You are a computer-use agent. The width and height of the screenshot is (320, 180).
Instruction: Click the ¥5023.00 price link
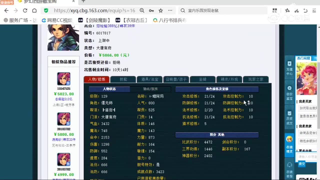click(64, 94)
